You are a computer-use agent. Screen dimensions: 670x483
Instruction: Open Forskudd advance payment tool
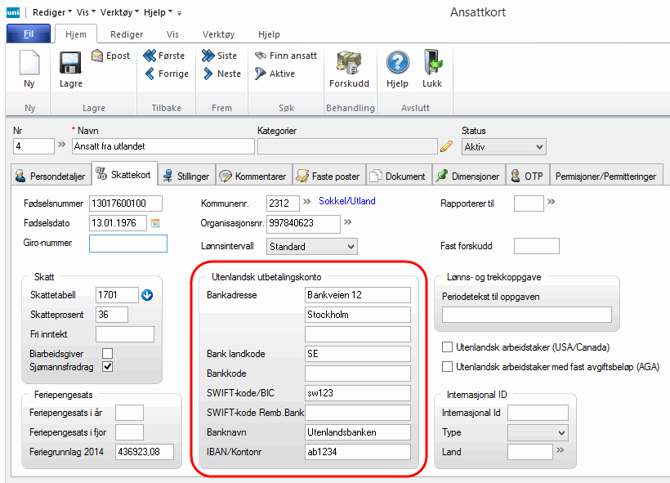(349, 65)
